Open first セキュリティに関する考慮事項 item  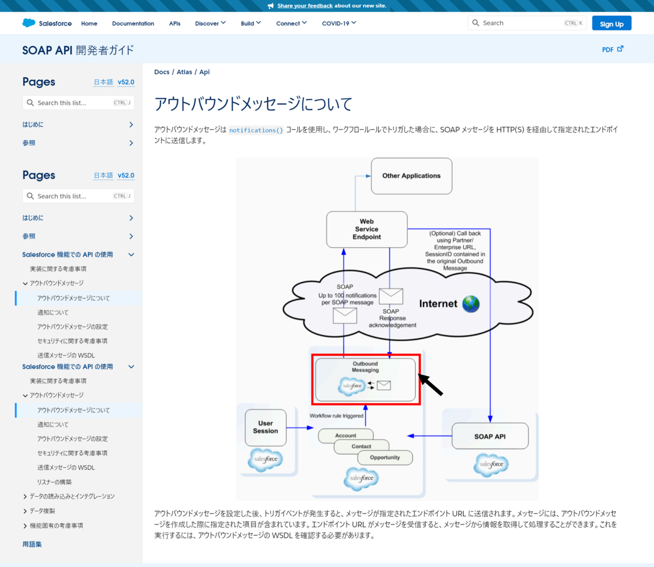72,341
